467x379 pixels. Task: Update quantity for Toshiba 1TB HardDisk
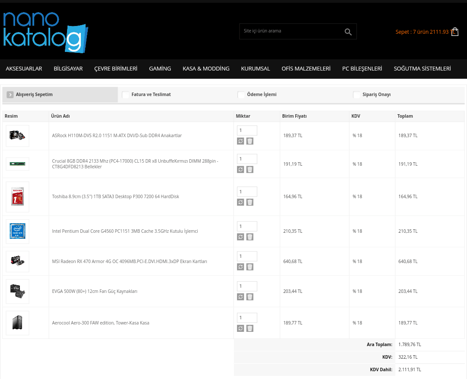(x=240, y=202)
